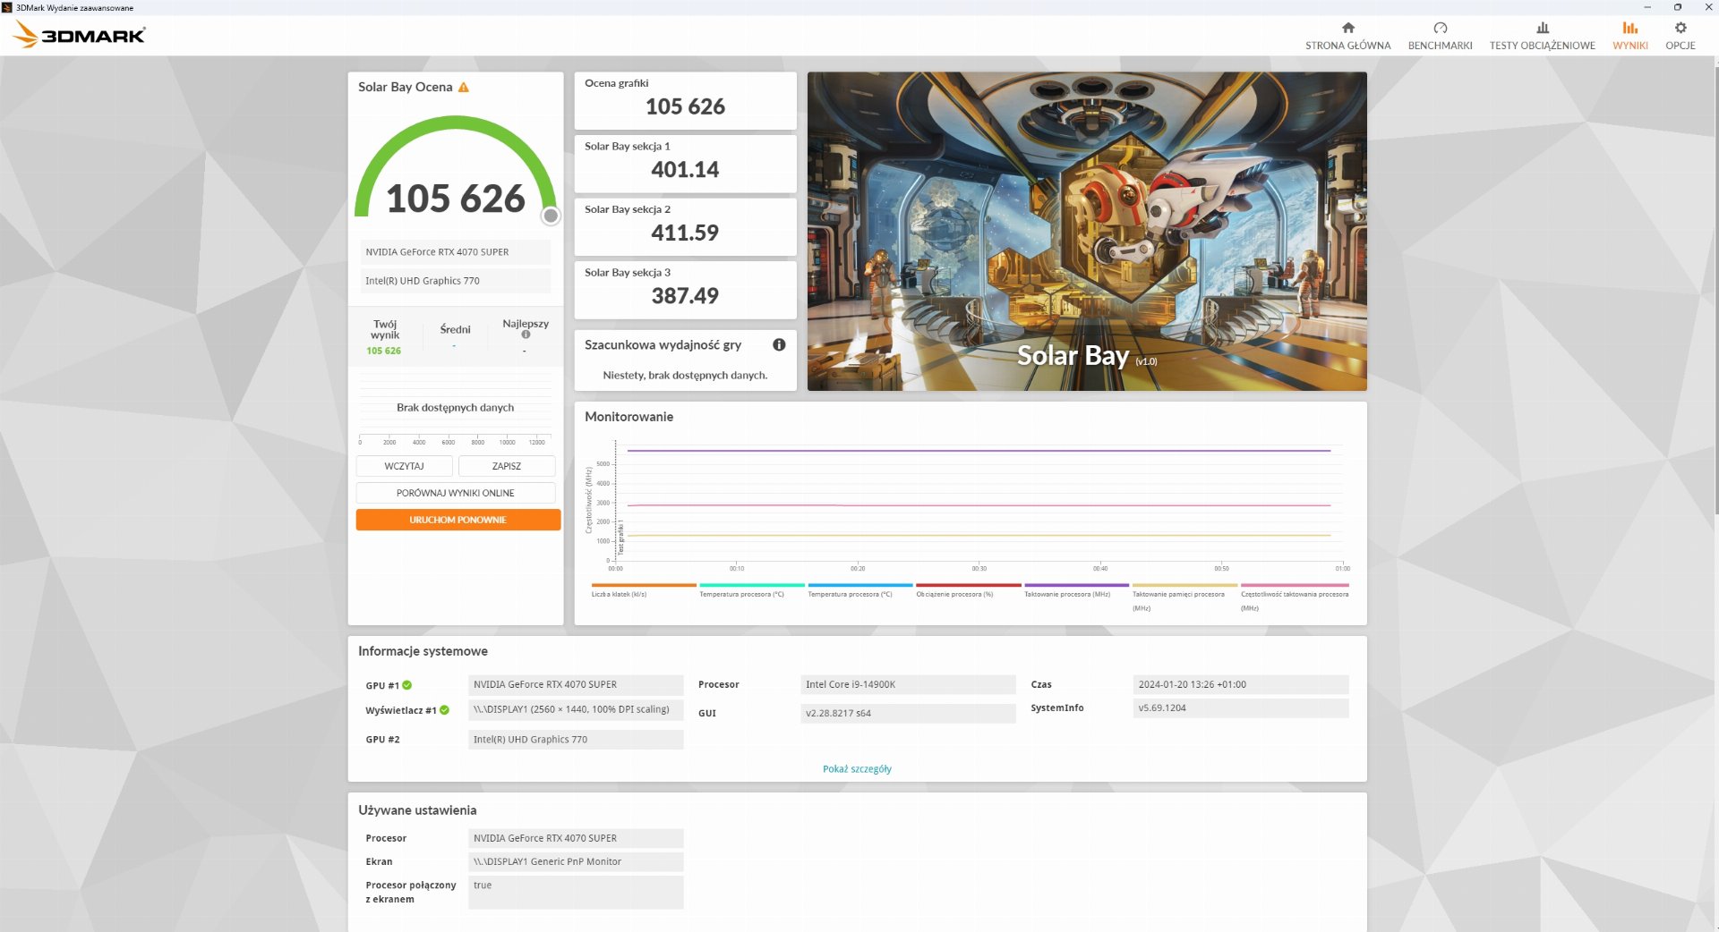1719x932 pixels.
Task: Click the DISPLAY1 (2560 × 1440) field
Action: click(x=576, y=710)
